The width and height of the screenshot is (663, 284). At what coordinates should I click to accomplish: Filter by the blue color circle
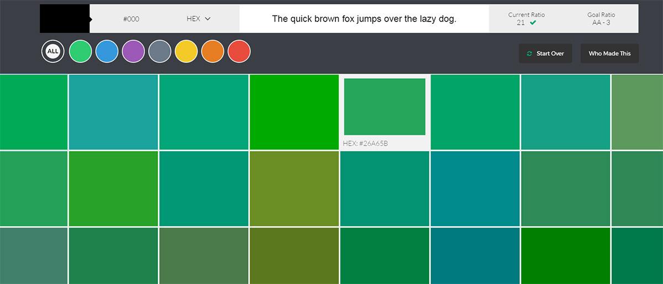click(107, 52)
